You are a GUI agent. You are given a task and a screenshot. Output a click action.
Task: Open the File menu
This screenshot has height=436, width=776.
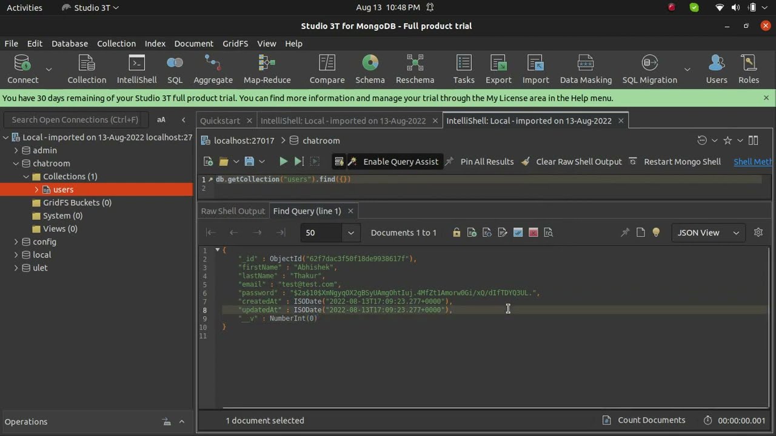pos(12,44)
